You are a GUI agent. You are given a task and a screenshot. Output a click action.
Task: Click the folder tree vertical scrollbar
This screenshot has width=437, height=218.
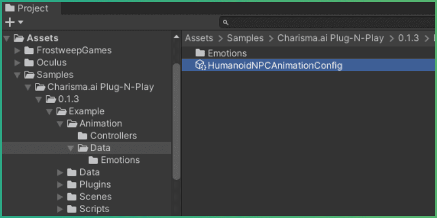click(x=176, y=120)
